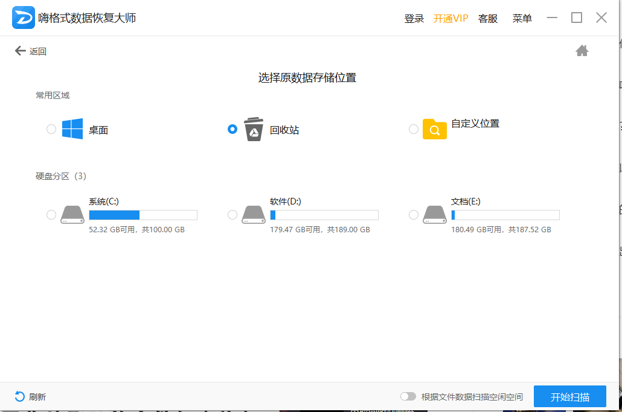Screen dimensions: 622x412
Task: Click the 开通VIP link
Action: coord(450,19)
